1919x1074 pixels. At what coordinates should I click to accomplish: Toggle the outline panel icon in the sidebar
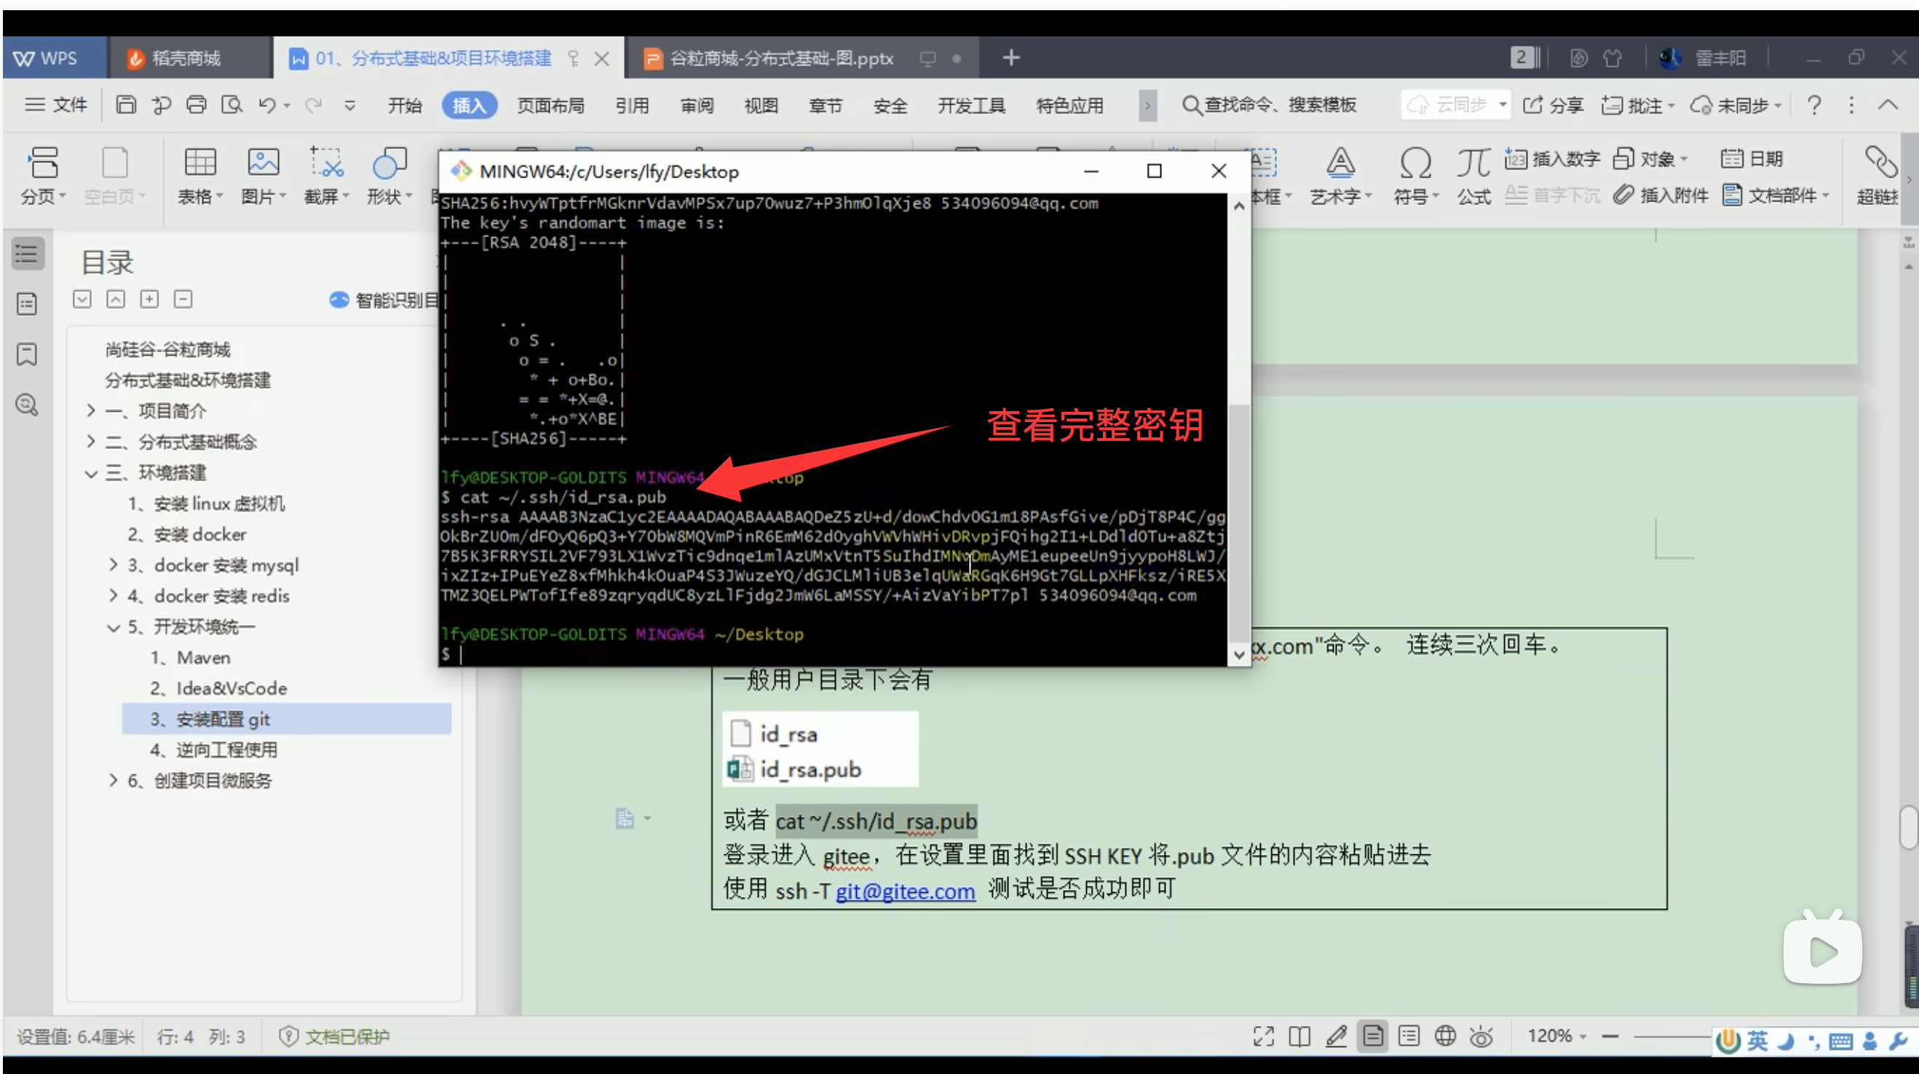coord(28,254)
